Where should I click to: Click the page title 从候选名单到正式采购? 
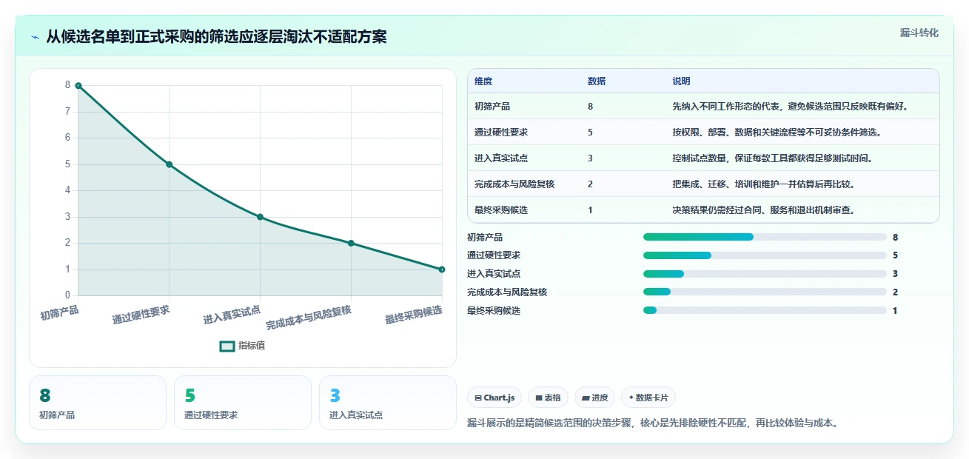(x=217, y=37)
